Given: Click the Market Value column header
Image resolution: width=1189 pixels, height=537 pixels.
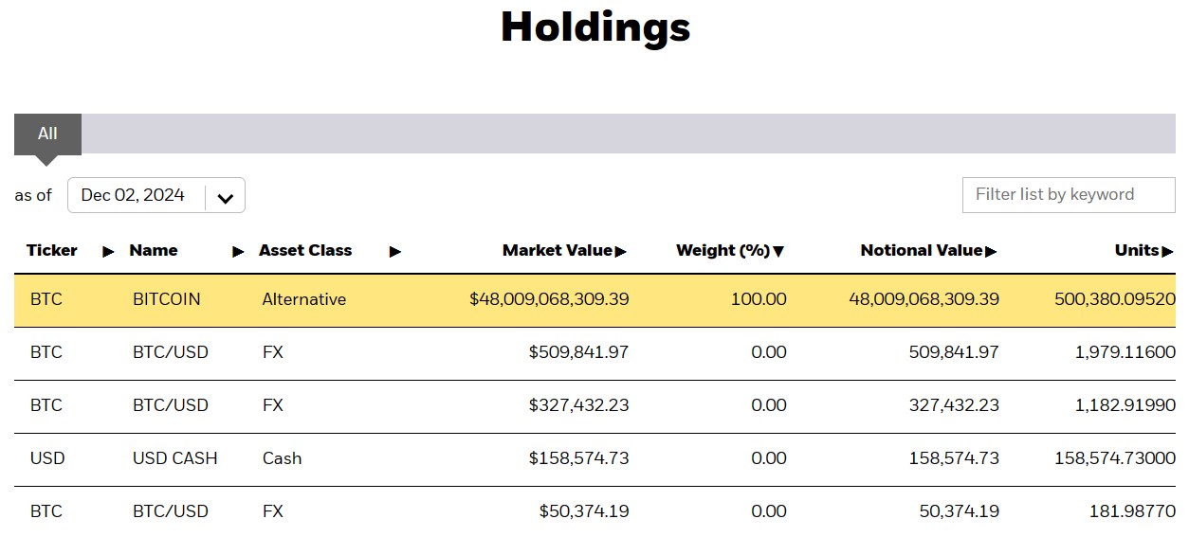Looking at the screenshot, I should [558, 251].
